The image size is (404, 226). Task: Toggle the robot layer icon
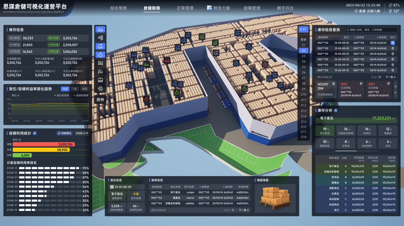pos(100,55)
